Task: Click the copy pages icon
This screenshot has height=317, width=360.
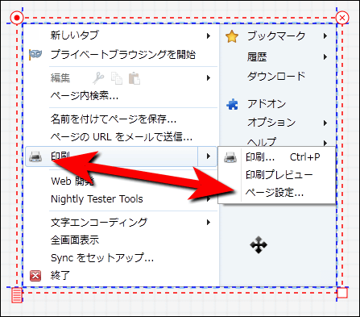Action: pyautogui.click(x=117, y=78)
